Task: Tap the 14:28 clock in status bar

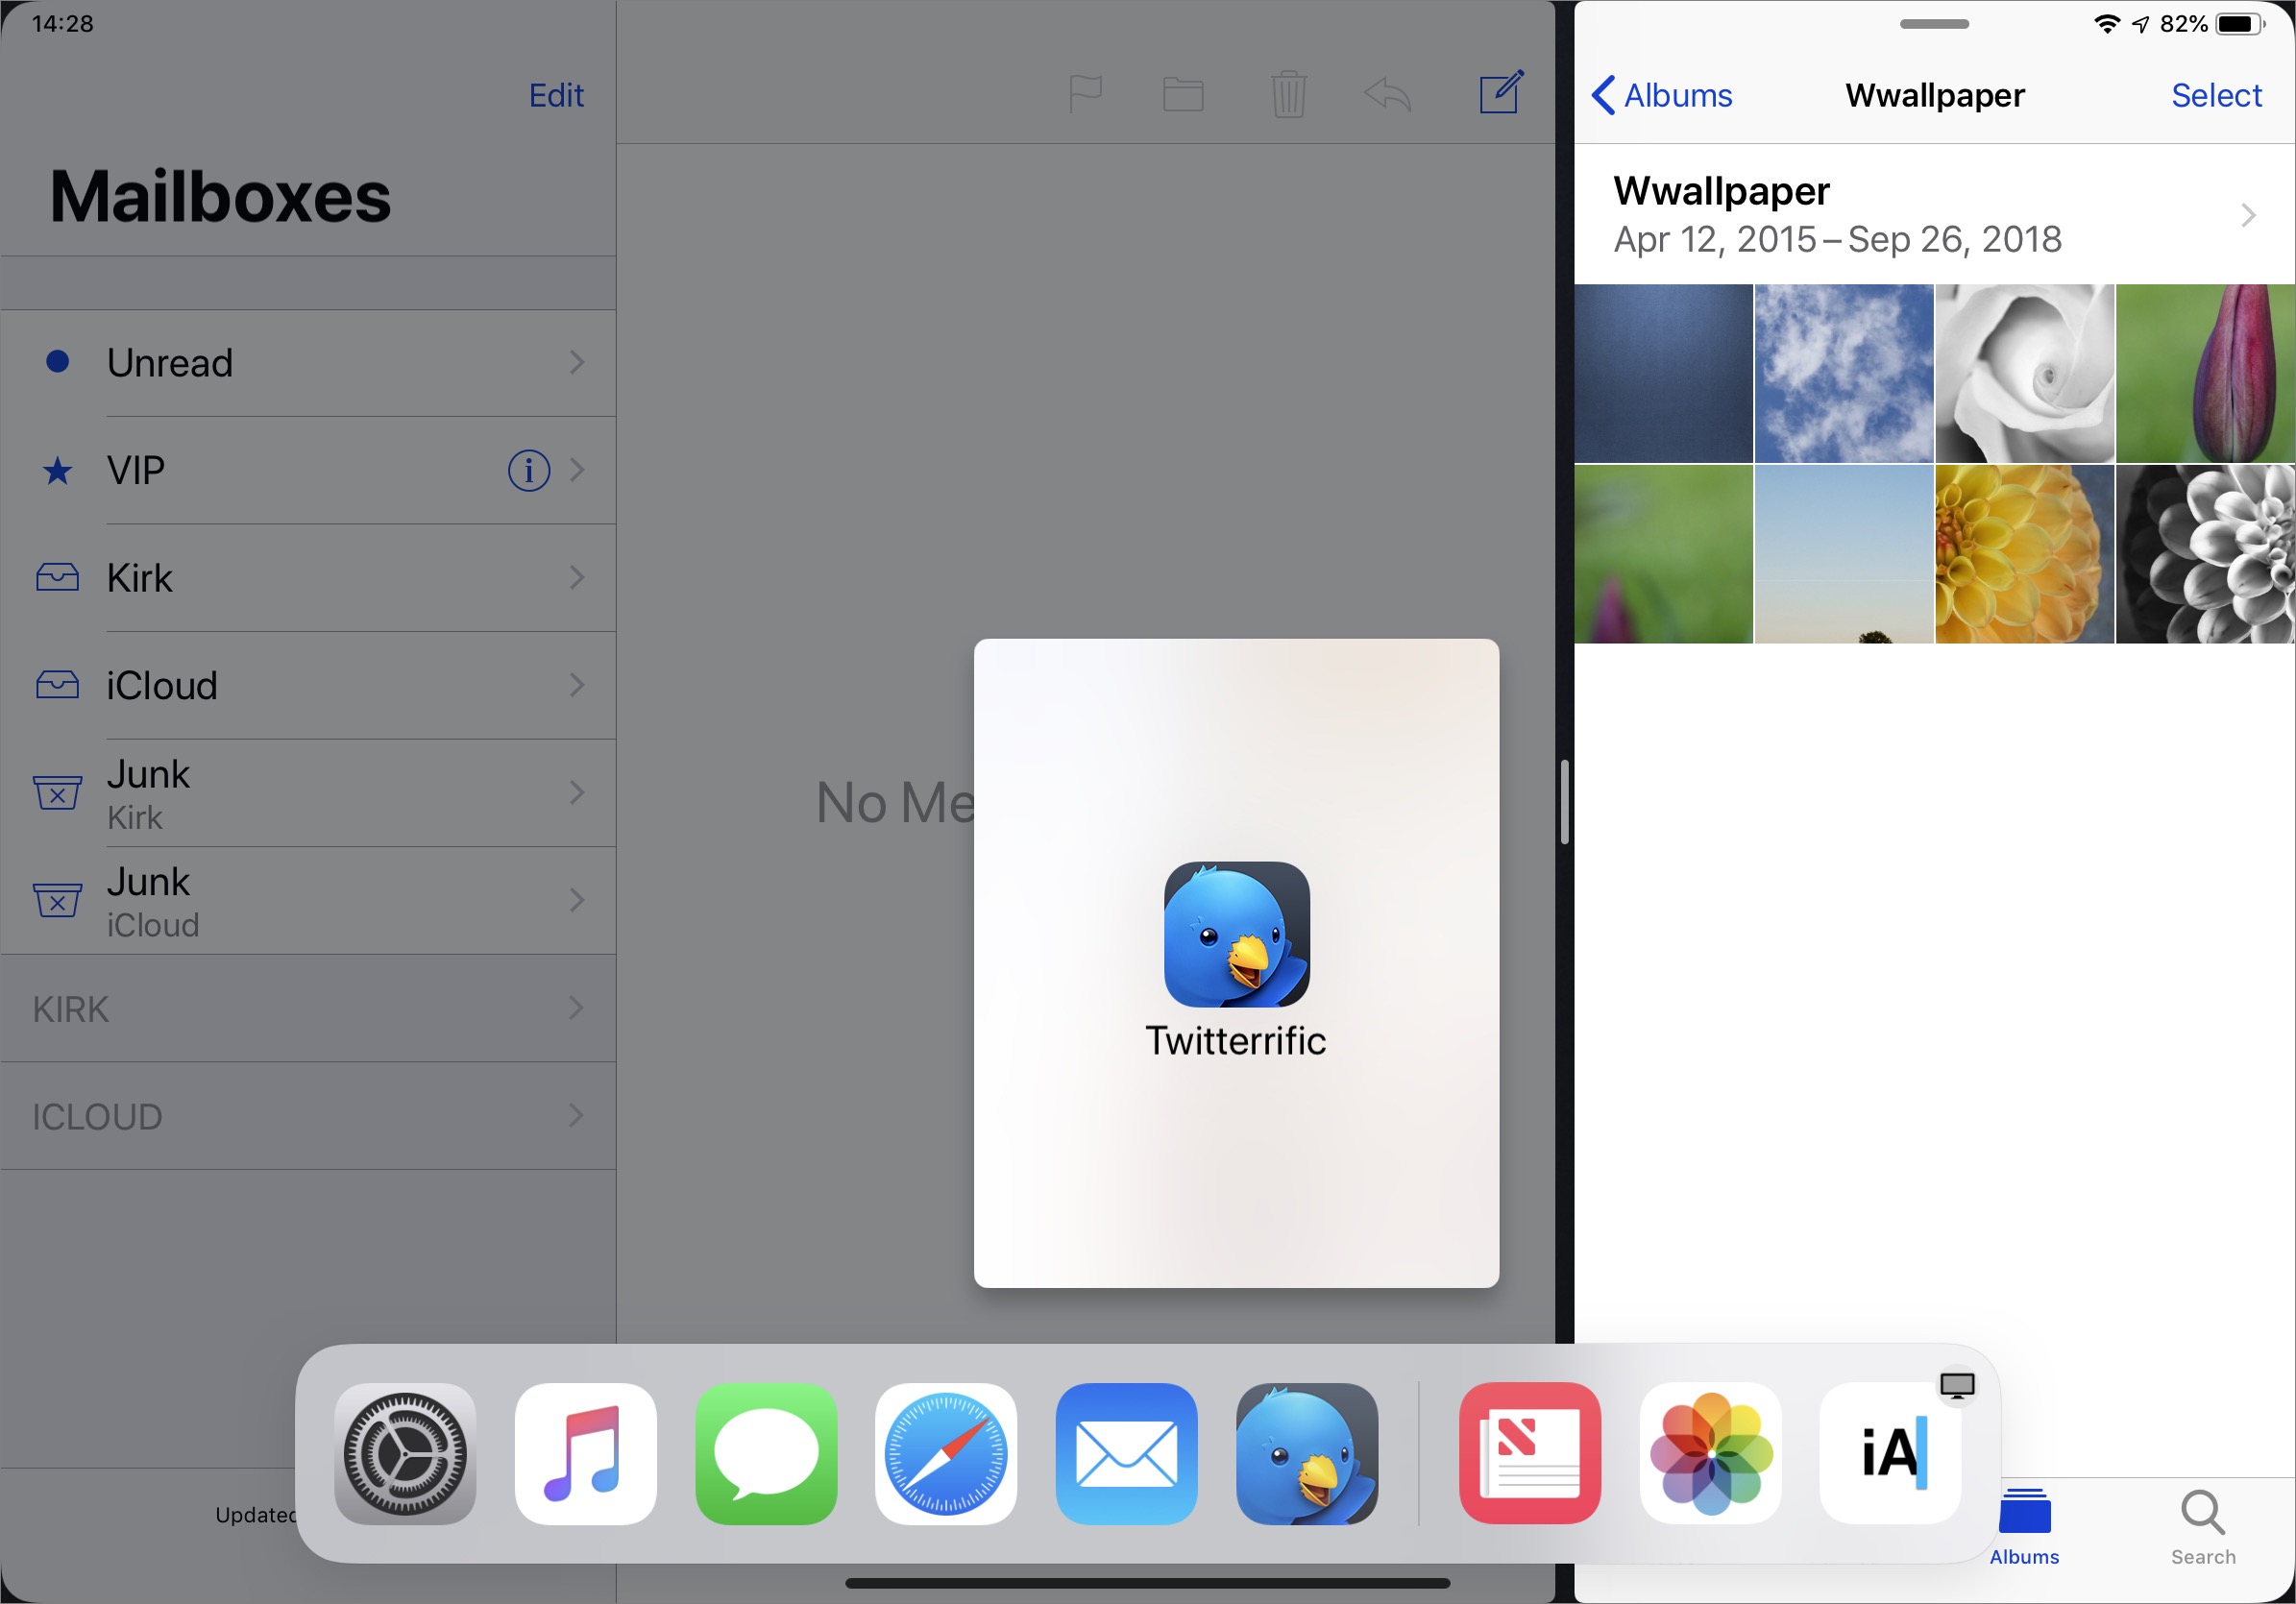Action: (x=62, y=23)
